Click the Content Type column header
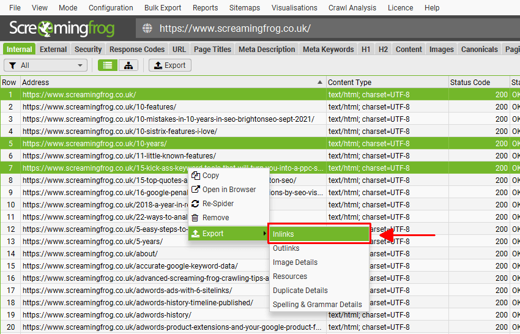This screenshot has width=520, height=334. [x=387, y=82]
